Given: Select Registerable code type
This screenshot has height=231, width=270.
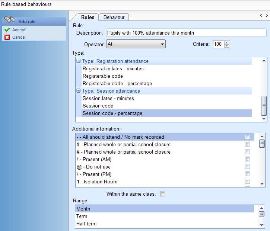Looking at the screenshot, I should click(166, 76).
